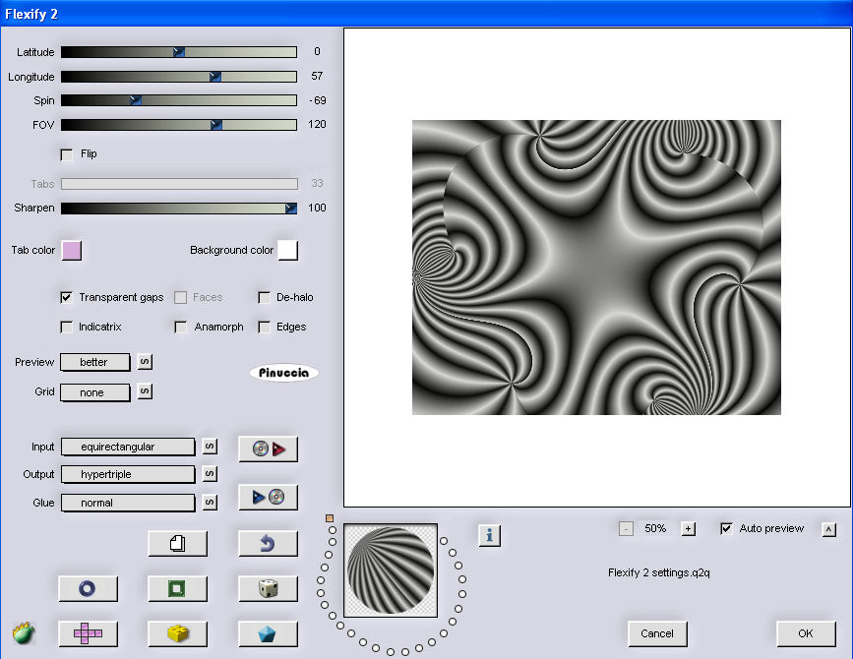Click the 50% zoom value
The height and width of the screenshot is (659, 853).
[x=655, y=528]
